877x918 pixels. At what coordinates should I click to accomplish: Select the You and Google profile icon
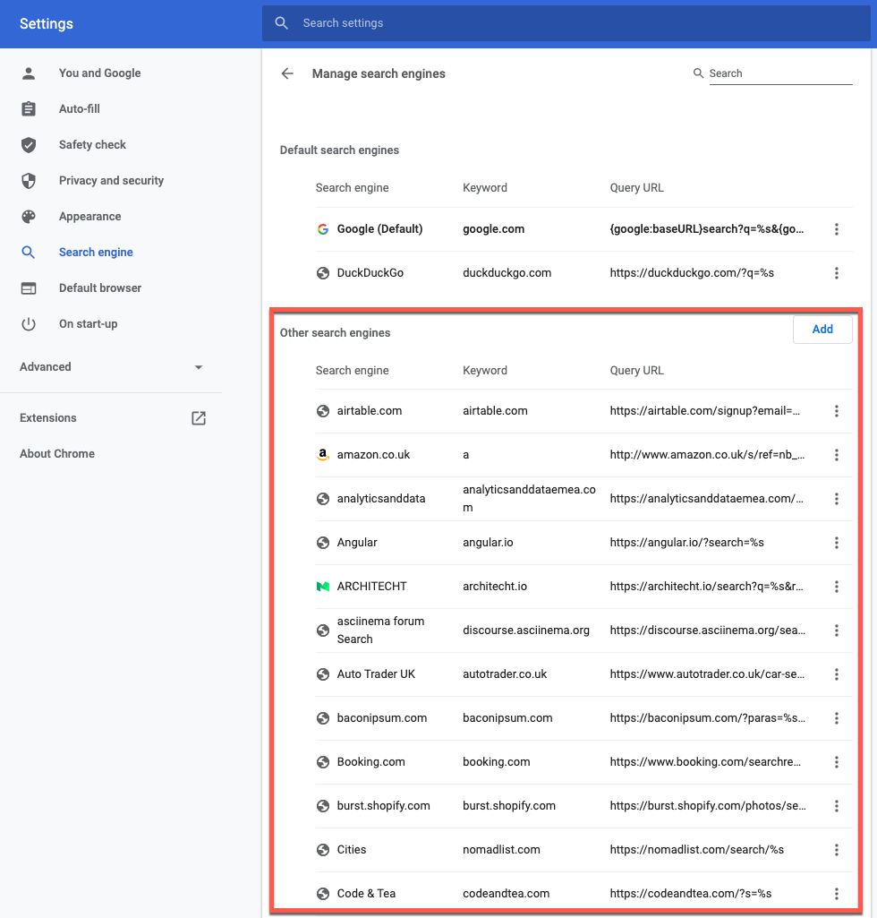point(28,73)
